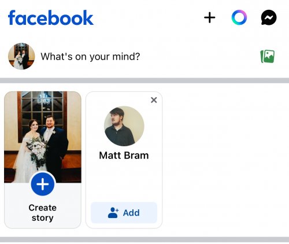Open Messenger chats icon
The height and width of the screenshot is (244, 289).
pyautogui.click(x=269, y=17)
